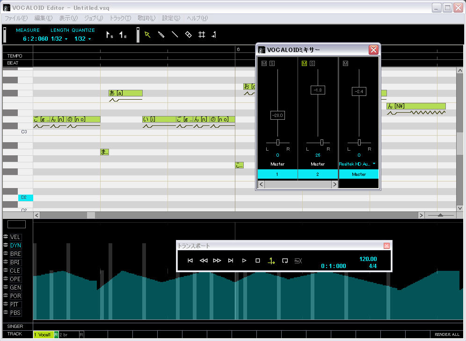Unmute mixer channel 2
Viewport: 466px width, 341px height.
tap(304, 63)
